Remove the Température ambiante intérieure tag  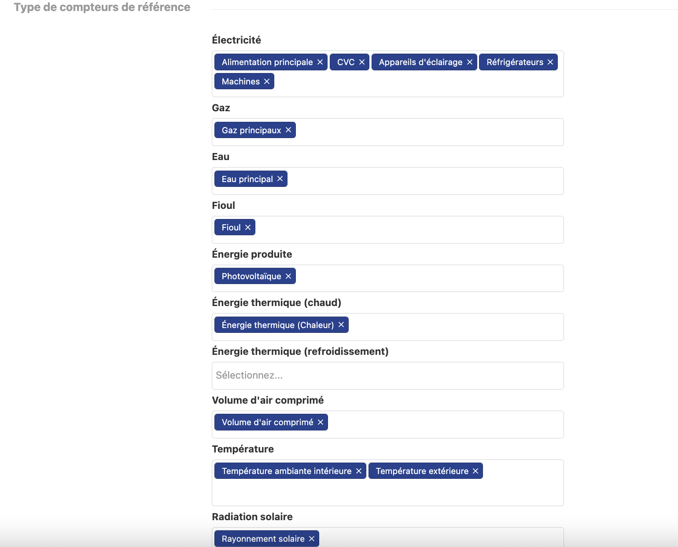[x=359, y=471]
